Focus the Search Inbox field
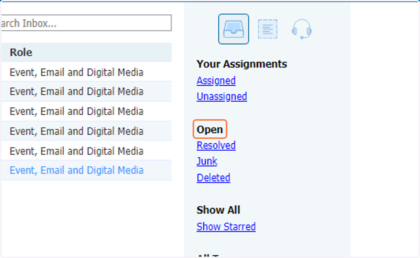420x258 pixels. coord(86,23)
